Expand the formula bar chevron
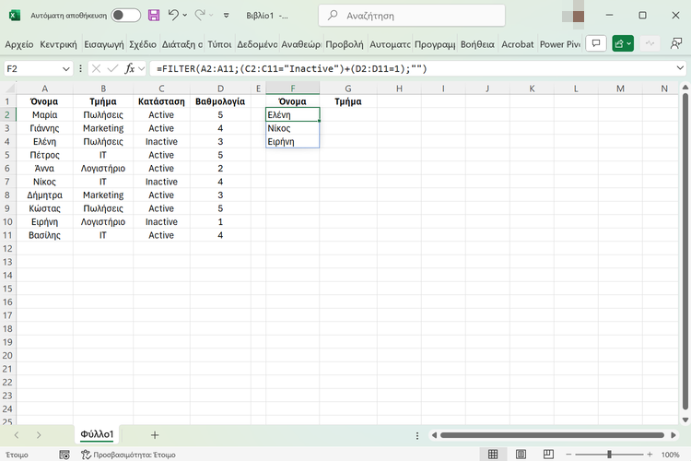The height and width of the screenshot is (461, 691). [x=680, y=68]
